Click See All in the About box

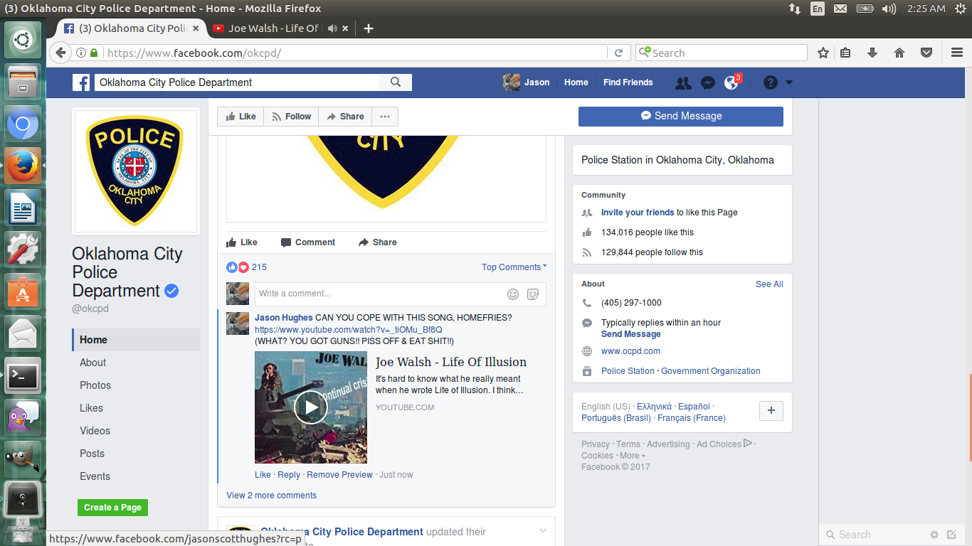[x=769, y=284]
